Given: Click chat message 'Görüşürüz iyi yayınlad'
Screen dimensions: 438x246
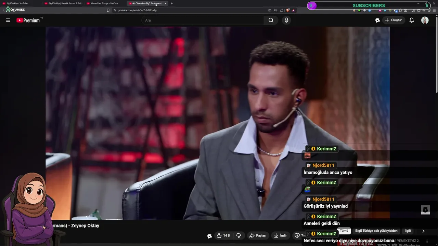Looking at the screenshot, I should point(325,206).
